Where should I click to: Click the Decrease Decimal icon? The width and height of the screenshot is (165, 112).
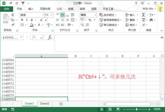(87, 25)
